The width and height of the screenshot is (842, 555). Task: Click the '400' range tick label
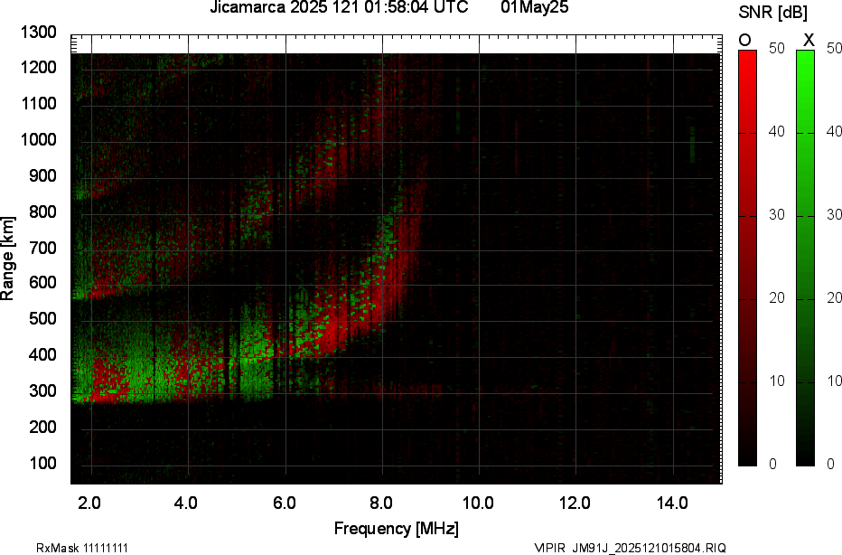(x=42, y=354)
